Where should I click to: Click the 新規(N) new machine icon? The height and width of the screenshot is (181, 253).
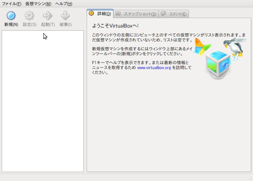(x=11, y=15)
